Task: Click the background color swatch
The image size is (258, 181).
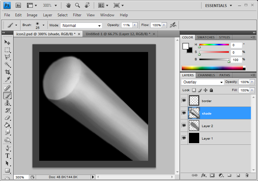Action: pyautogui.click(x=191, y=51)
